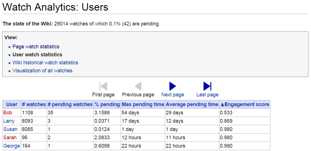Sort by # pending watches header

click(x=70, y=104)
